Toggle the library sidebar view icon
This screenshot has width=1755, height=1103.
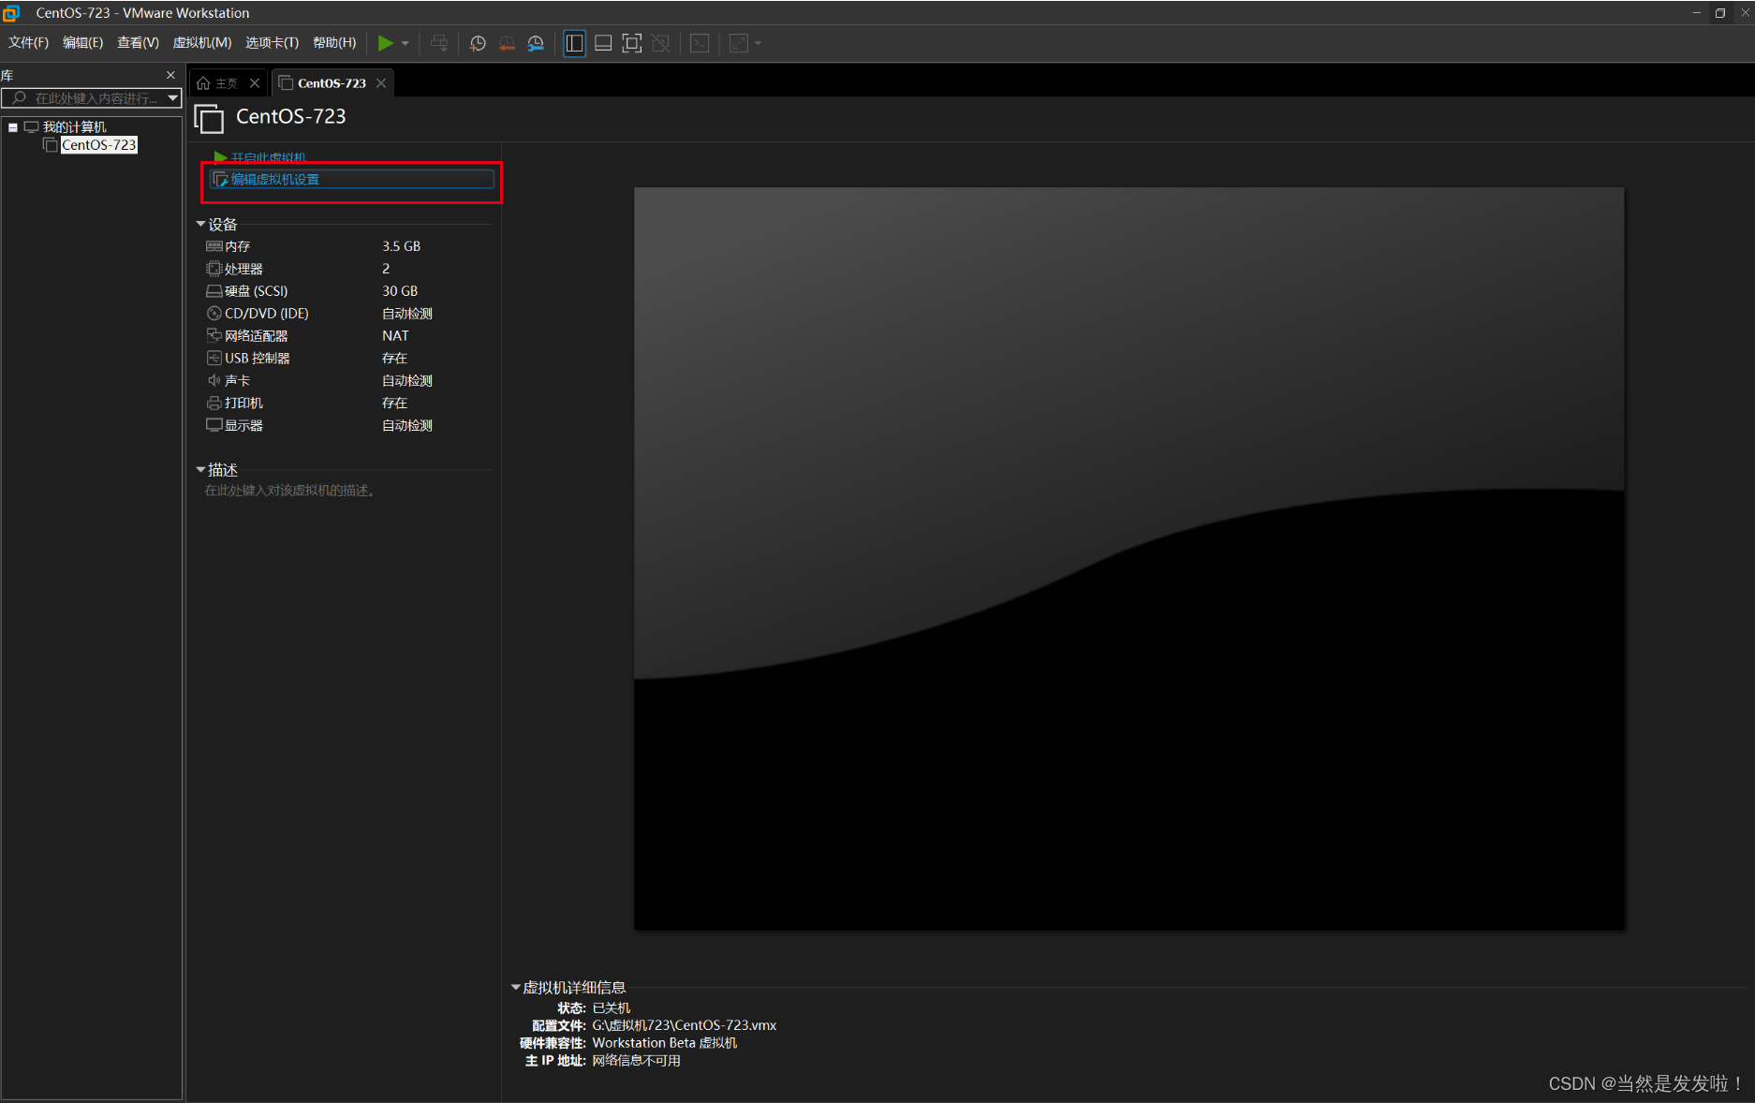pyautogui.click(x=575, y=43)
